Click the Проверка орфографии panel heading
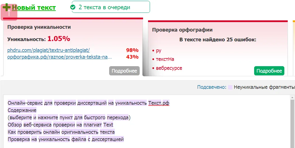 click(182, 30)
